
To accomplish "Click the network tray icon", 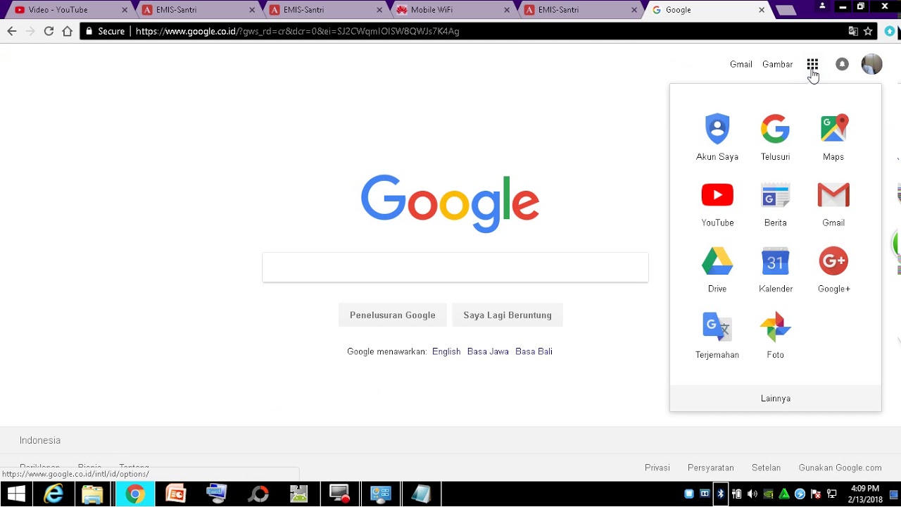I will point(832,494).
